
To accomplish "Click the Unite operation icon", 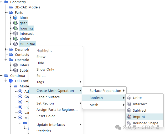I will pyautogui.click(x=129, y=98).
